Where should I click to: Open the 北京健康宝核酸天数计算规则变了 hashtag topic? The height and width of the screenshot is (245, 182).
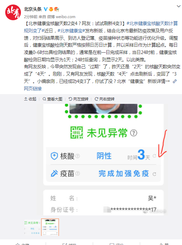click(x=101, y=27)
